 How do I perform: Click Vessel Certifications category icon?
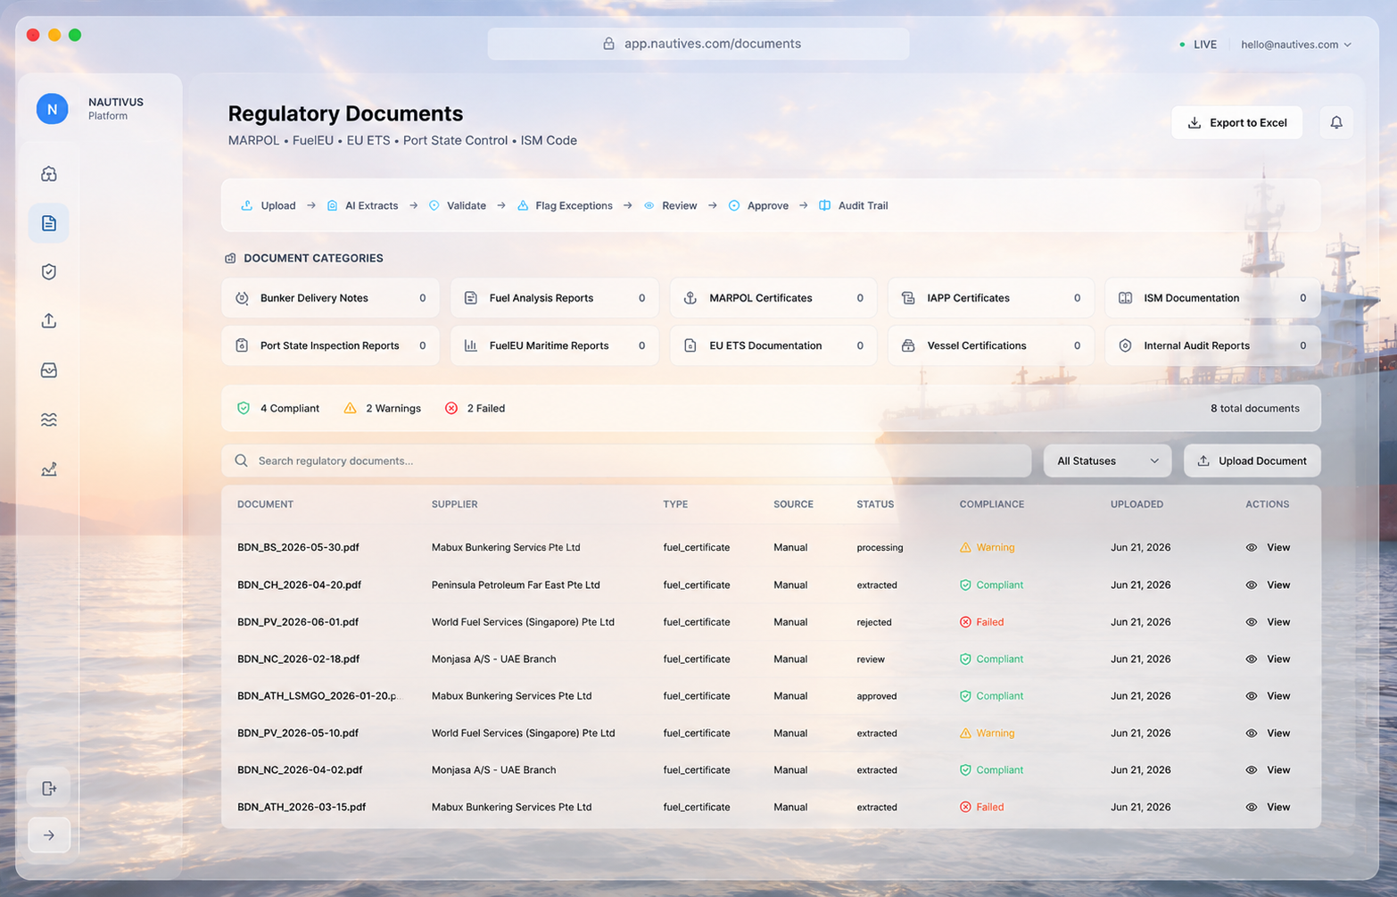[908, 345]
